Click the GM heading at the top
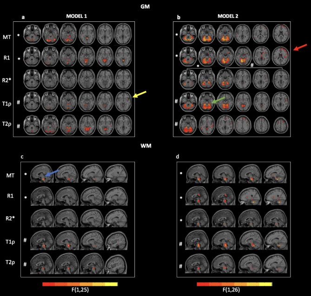 [145, 7]
